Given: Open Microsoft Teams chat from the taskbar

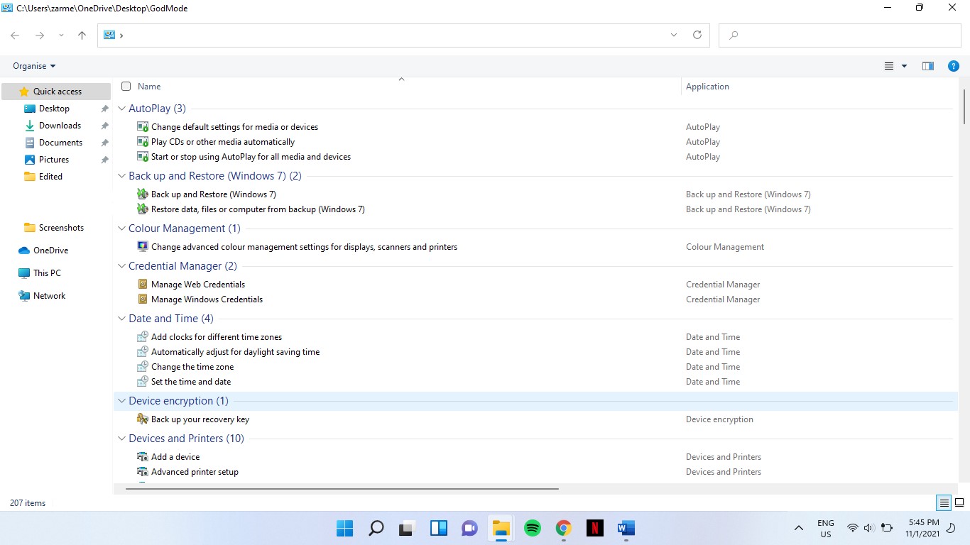Looking at the screenshot, I should [x=469, y=528].
